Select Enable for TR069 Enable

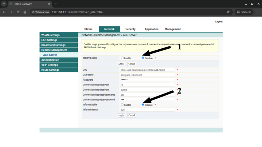(122, 58)
